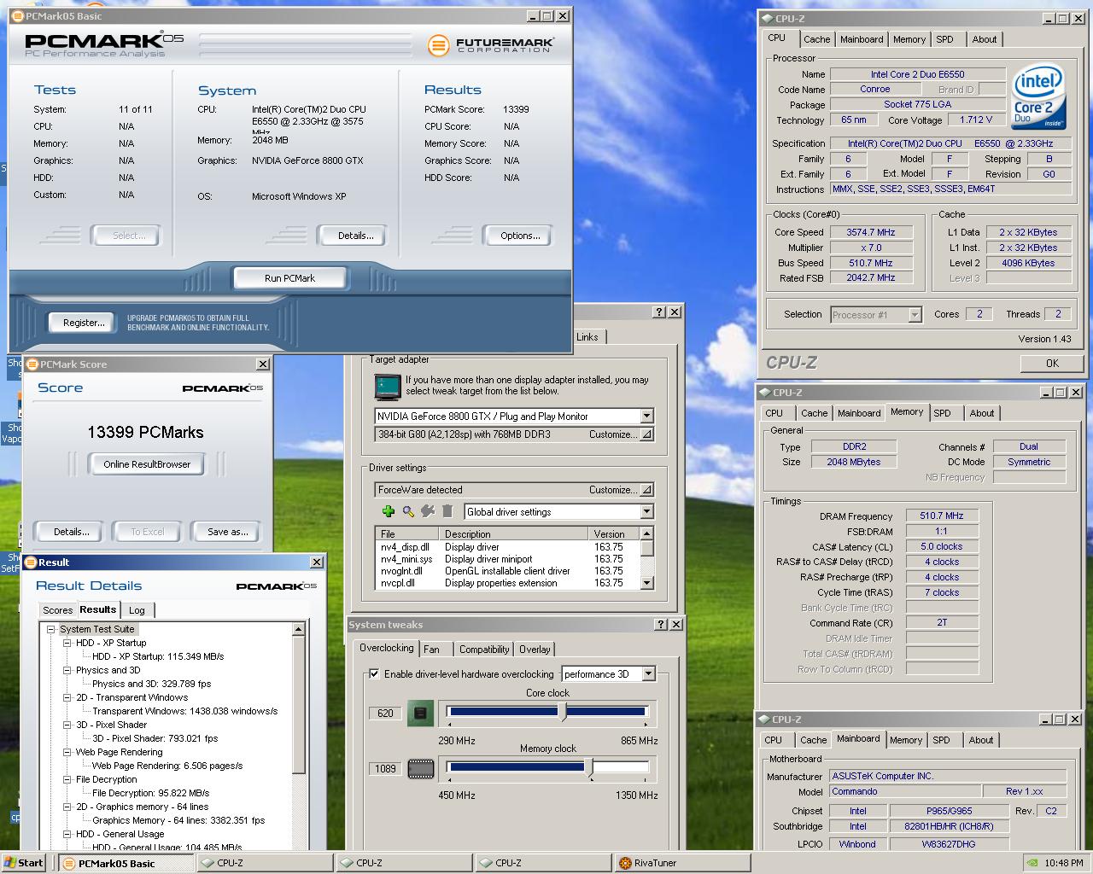Switch to Log tab in Result window
The width and height of the screenshot is (1093, 874).
point(137,610)
